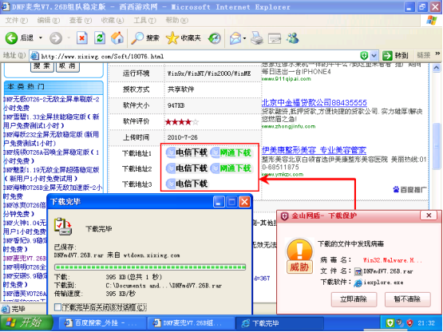
Task: Refresh the page with green arrows icon
Action: (100, 38)
